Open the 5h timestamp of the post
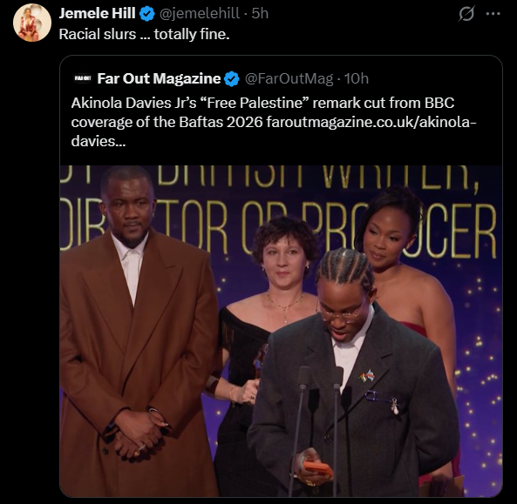517x504 pixels. coord(260,14)
